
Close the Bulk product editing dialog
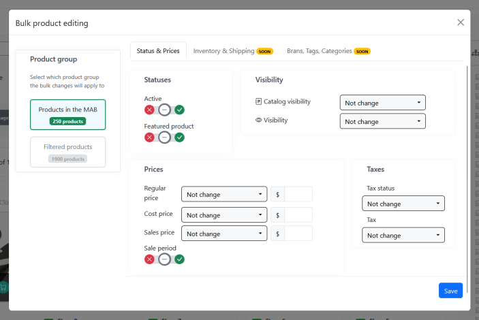tap(461, 22)
